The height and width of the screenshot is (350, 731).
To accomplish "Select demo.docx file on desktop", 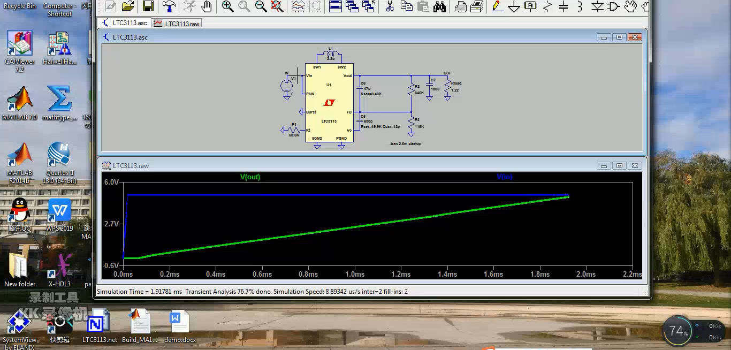I will click(180, 326).
